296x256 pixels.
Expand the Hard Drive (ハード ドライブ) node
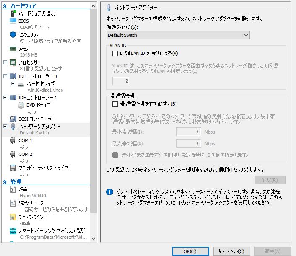[x=13, y=83]
